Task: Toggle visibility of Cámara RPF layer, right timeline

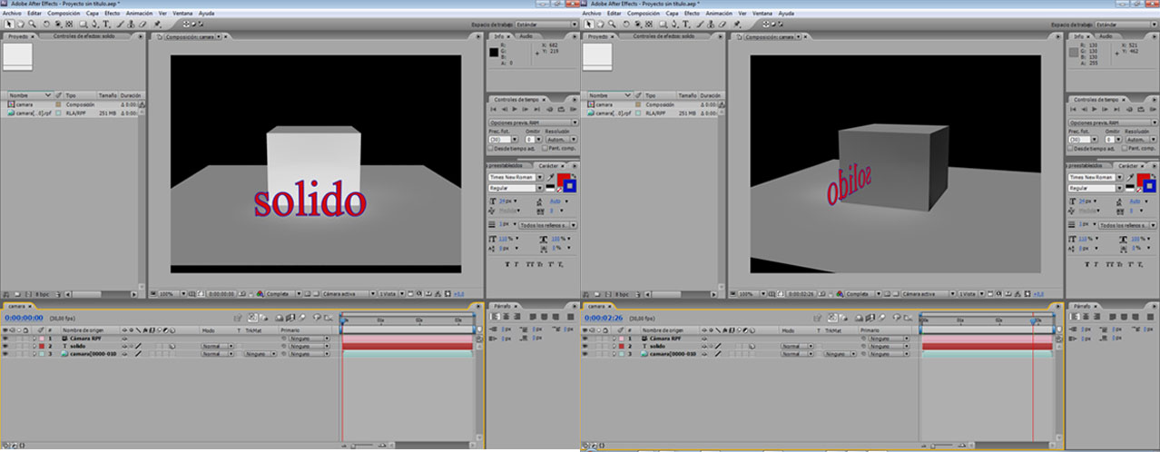Action: coord(585,339)
